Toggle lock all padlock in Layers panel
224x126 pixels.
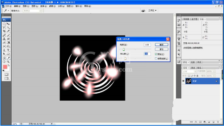[197, 75]
